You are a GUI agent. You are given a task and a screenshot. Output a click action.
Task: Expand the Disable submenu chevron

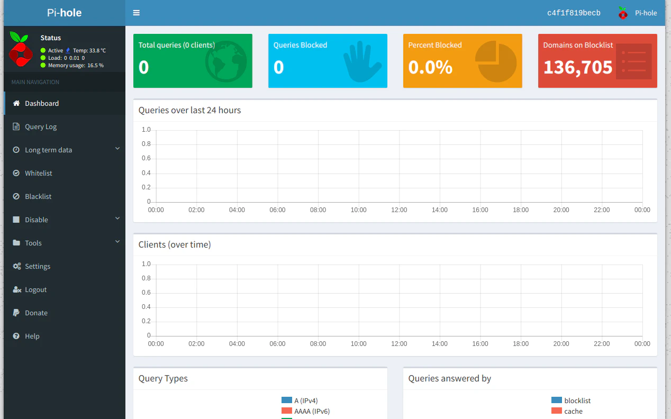(117, 218)
